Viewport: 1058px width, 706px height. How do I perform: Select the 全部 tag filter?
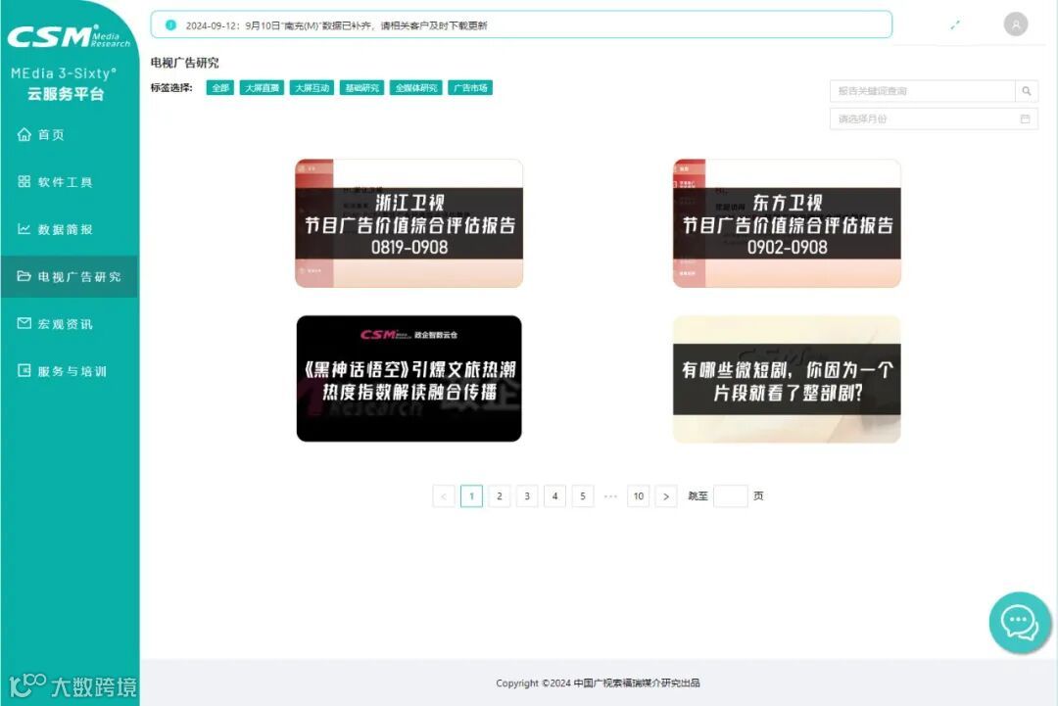point(220,88)
